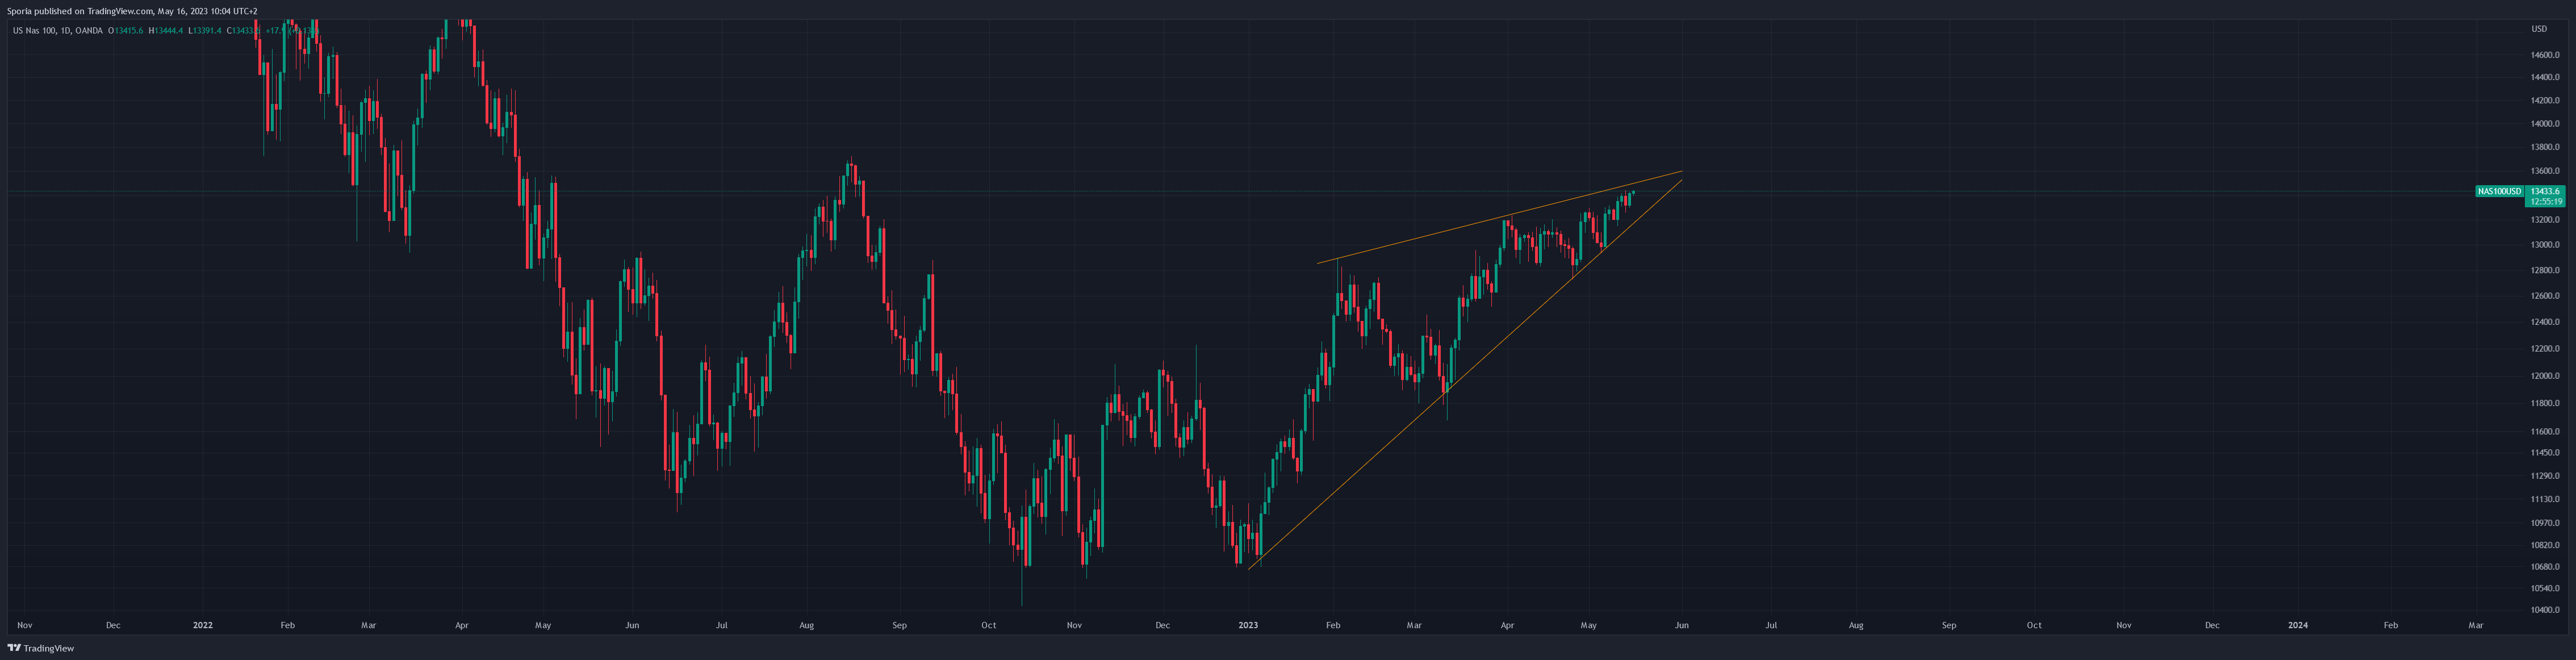Click the 11800.0 price axis label

pos(2545,404)
